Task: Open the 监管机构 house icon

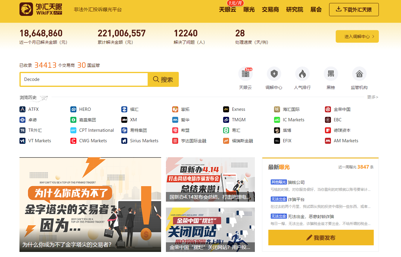Action: click(x=359, y=74)
